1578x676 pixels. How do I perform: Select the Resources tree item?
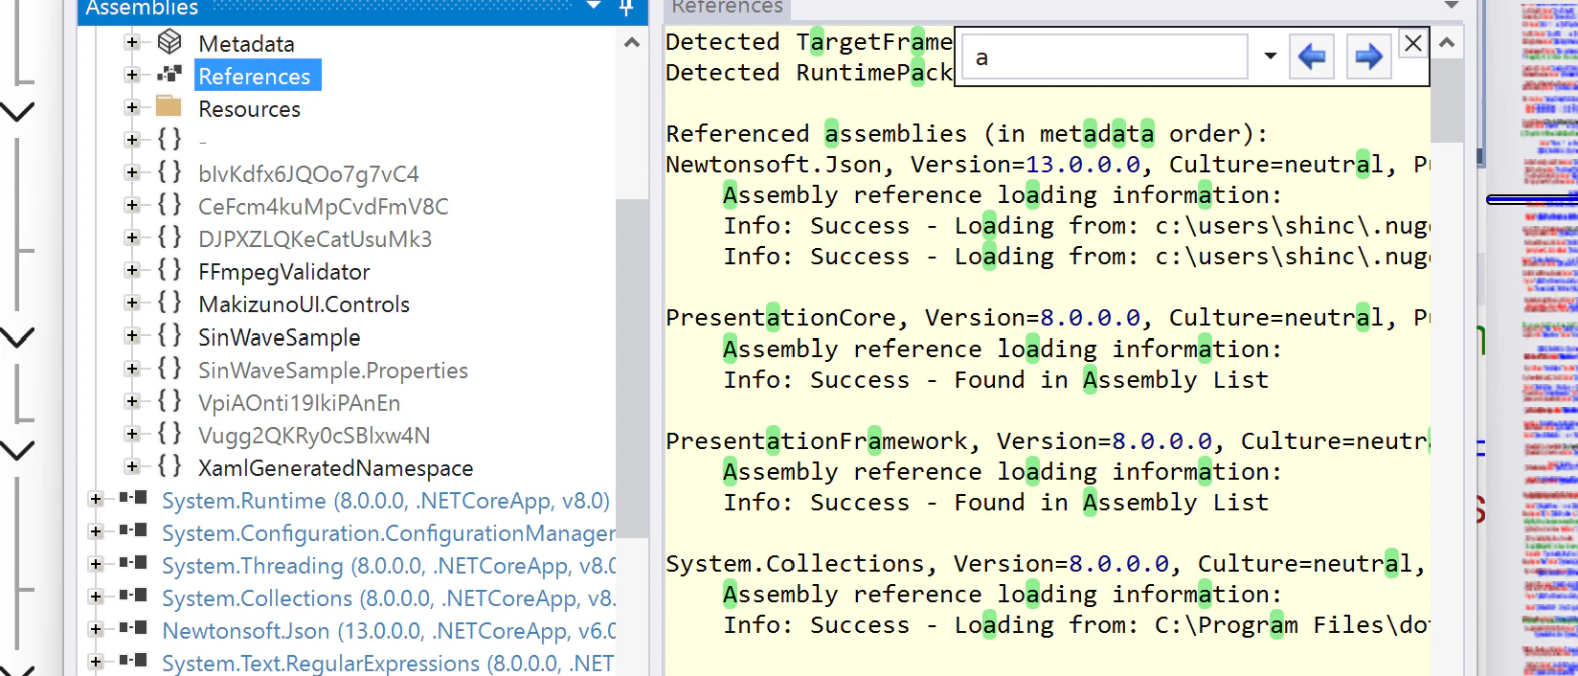249,109
